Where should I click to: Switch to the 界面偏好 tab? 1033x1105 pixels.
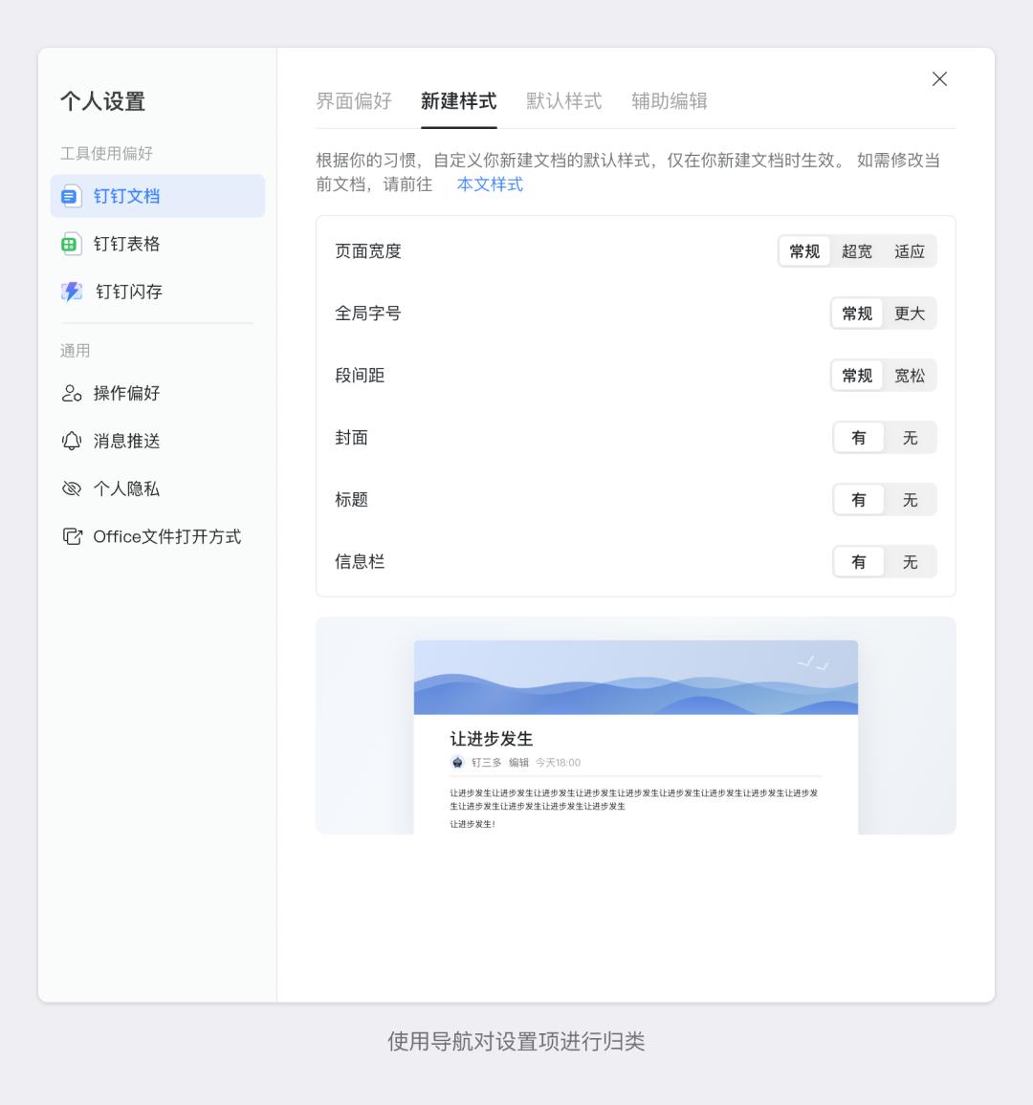tap(355, 101)
